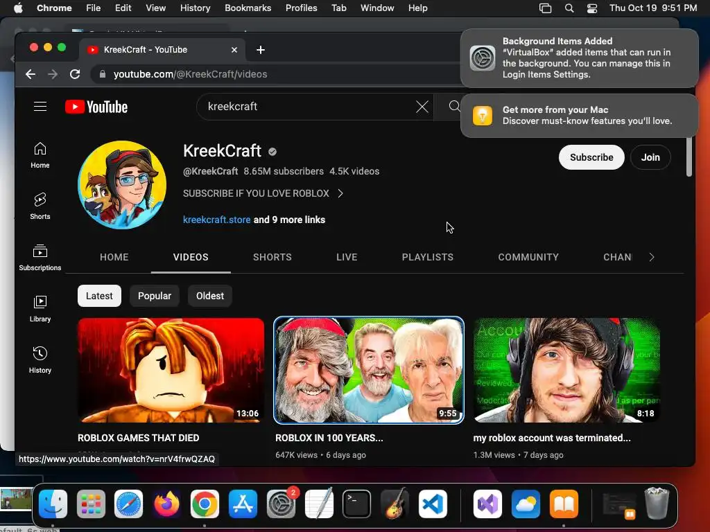Viewport: 710px width, 532px height.
Task: Click the verified badge next to KreekCraft
Action: tap(272, 152)
